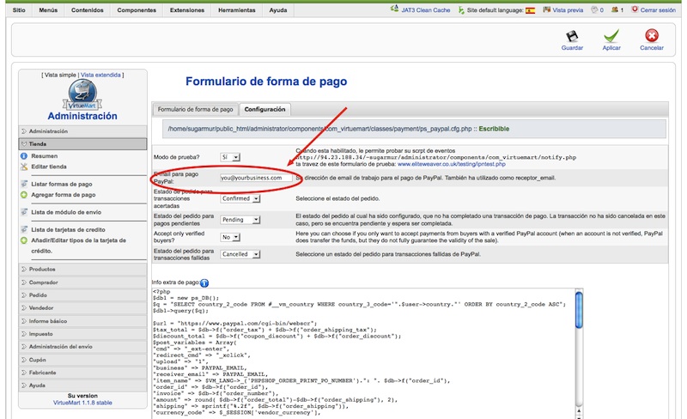Viewport: 687px width, 419px height.
Task: Click the VirtueMart 1.1.8 stable link
Action: point(82,403)
